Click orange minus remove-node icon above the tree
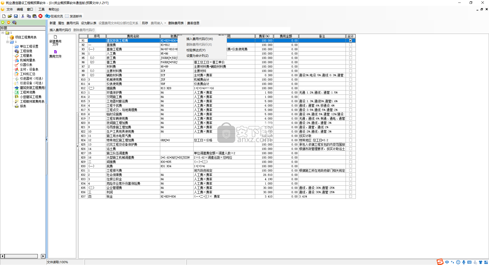Viewport: 489px width, 265px height. tap(9, 22)
